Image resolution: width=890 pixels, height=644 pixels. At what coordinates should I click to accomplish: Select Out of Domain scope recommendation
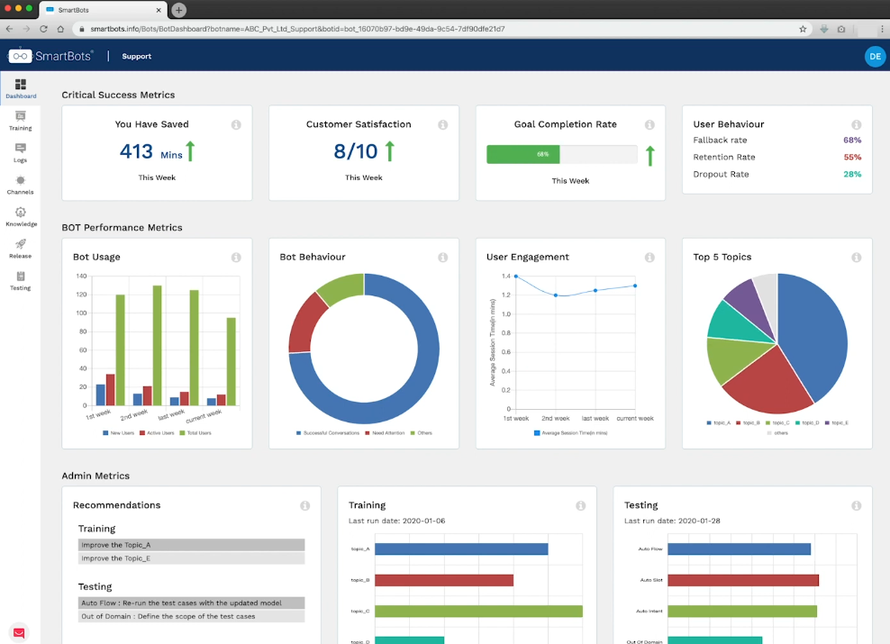(x=191, y=616)
